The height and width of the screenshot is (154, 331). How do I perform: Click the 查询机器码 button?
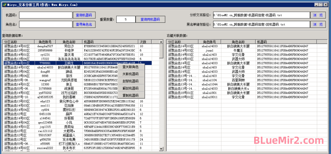click(84, 15)
